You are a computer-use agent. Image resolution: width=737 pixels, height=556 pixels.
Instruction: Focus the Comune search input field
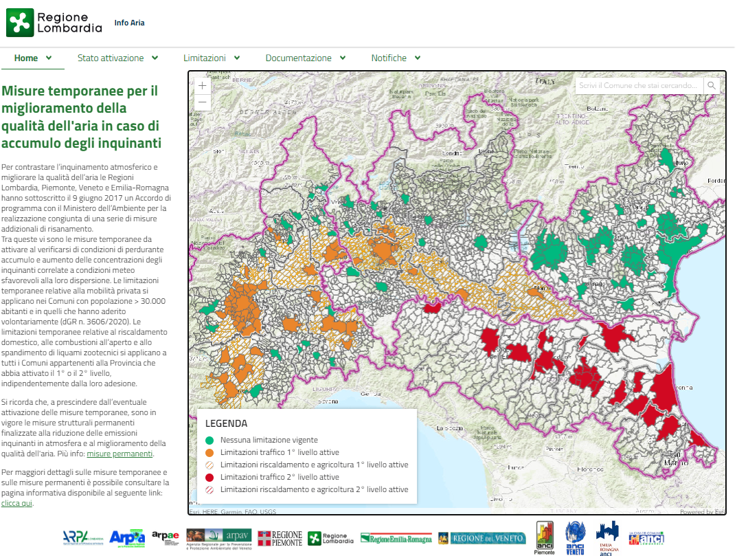click(x=639, y=86)
